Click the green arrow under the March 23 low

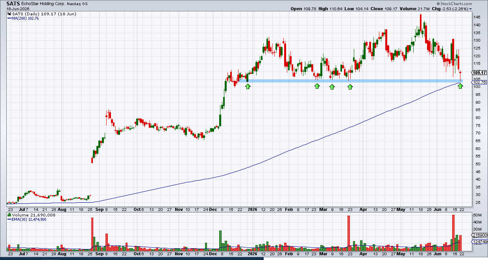coord(350,86)
